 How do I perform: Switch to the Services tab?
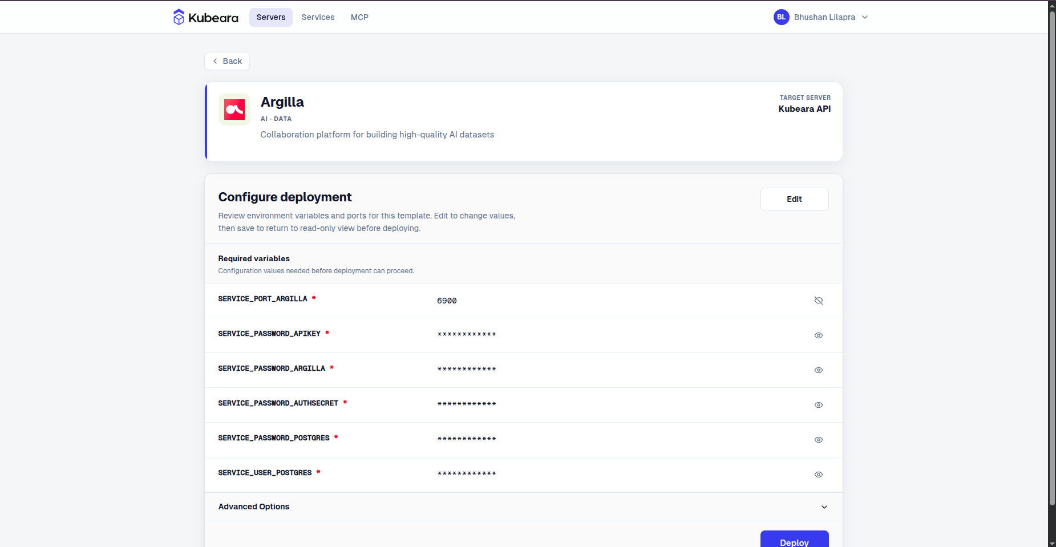coord(318,17)
